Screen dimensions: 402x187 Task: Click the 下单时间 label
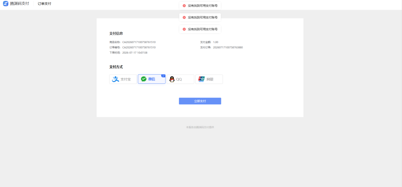point(115,53)
